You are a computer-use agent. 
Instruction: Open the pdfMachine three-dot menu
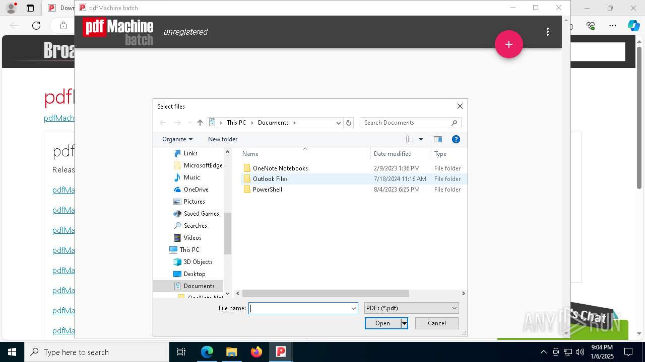coord(548,32)
